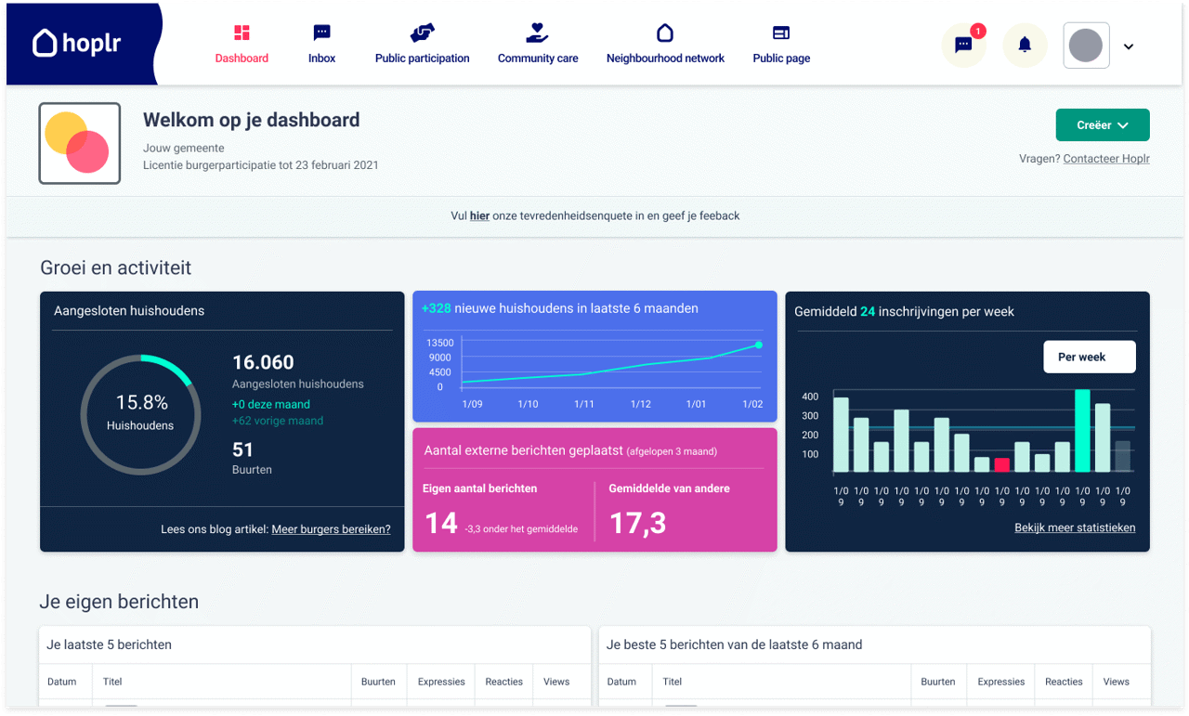Click the Public participation handshake icon

pos(422,33)
